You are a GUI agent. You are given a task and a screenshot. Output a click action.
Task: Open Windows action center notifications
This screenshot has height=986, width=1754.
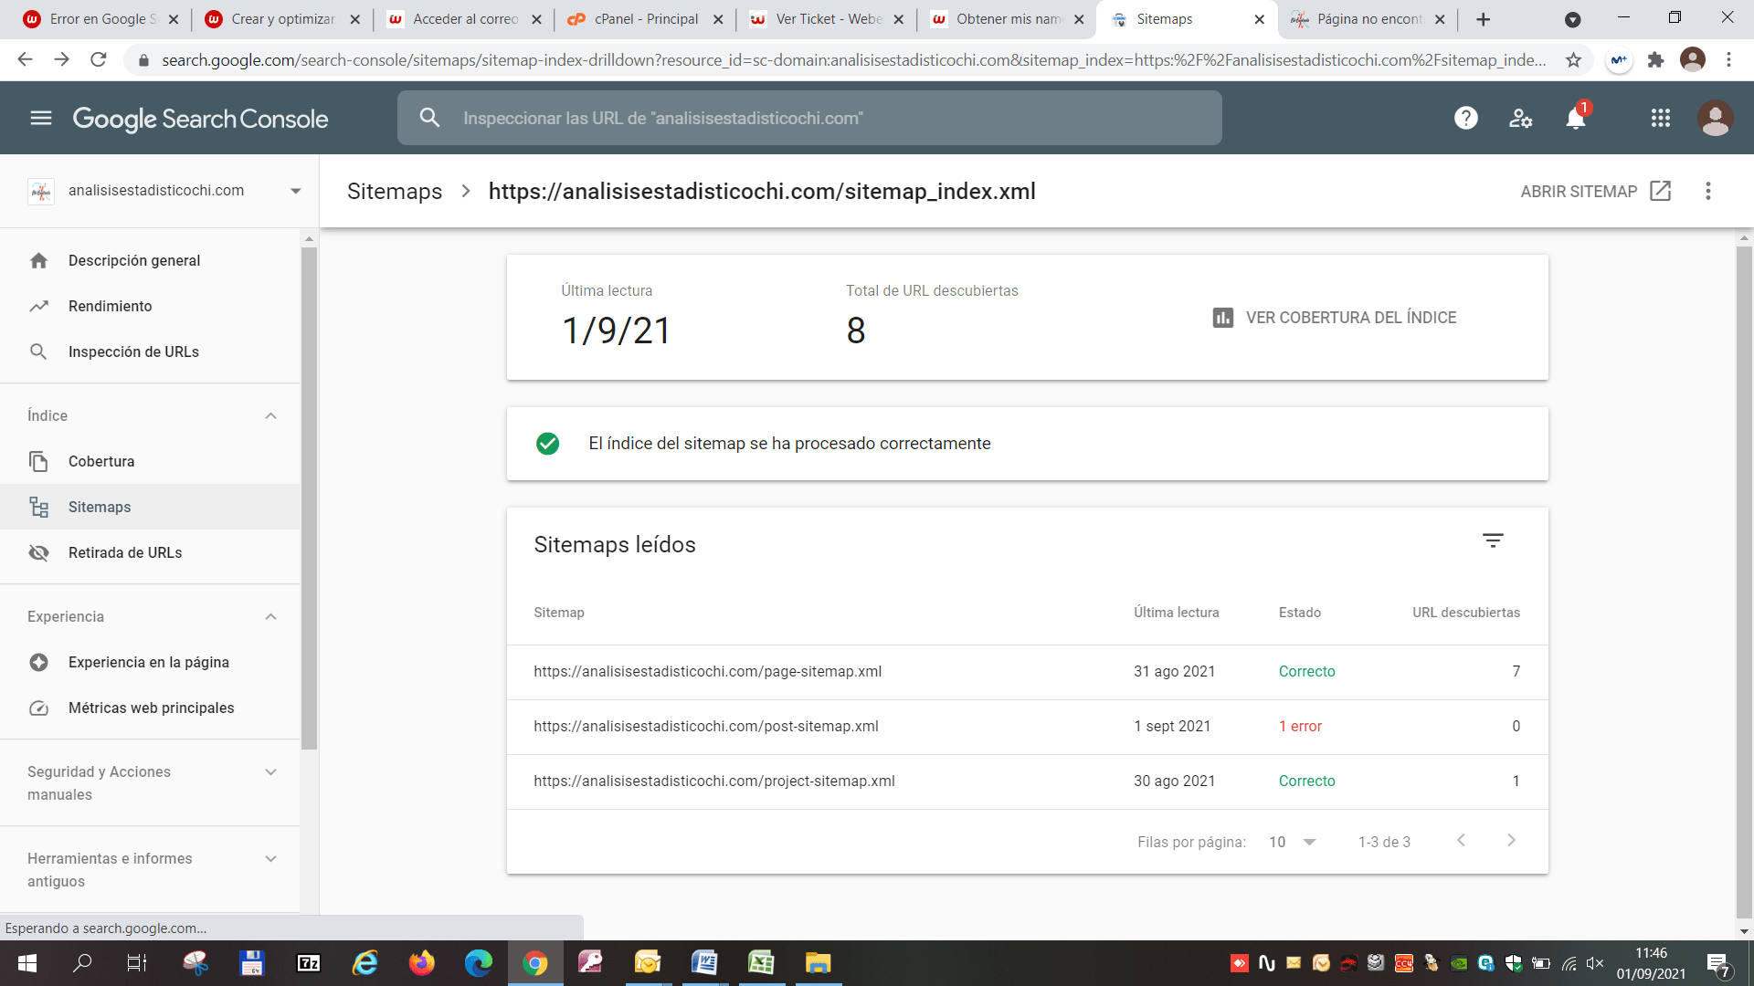click(1718, 963)
